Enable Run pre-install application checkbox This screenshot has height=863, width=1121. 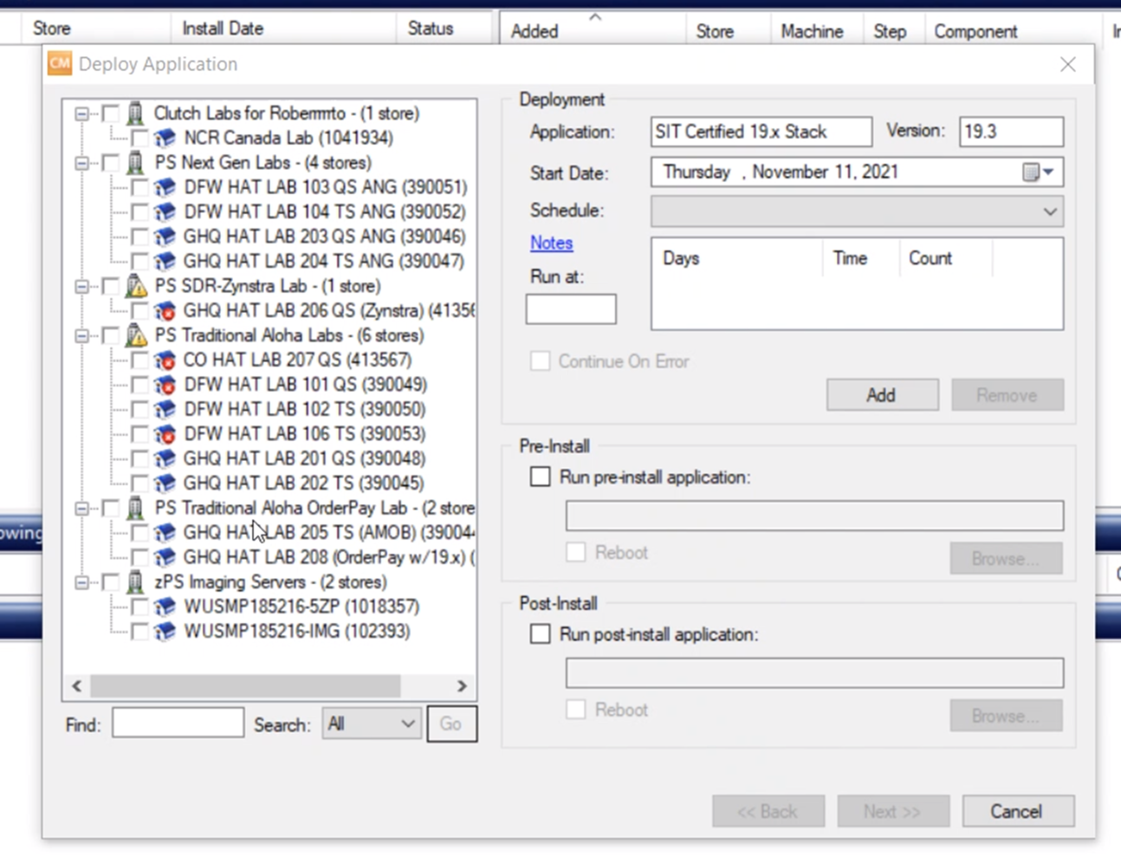[540, 477]
